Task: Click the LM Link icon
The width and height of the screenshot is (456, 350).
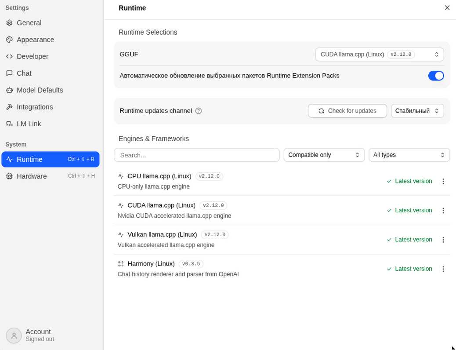Action: (9, 124)
